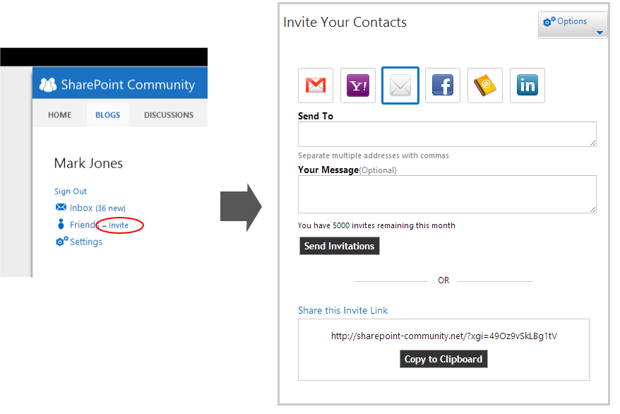Expand the Options dropdown arrow
The height and width of the screenshot is (414, 620).
600,32
